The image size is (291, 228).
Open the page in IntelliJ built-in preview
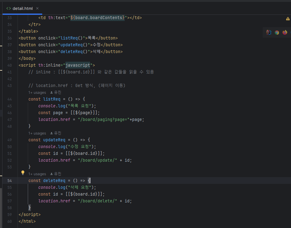point(269,32)
